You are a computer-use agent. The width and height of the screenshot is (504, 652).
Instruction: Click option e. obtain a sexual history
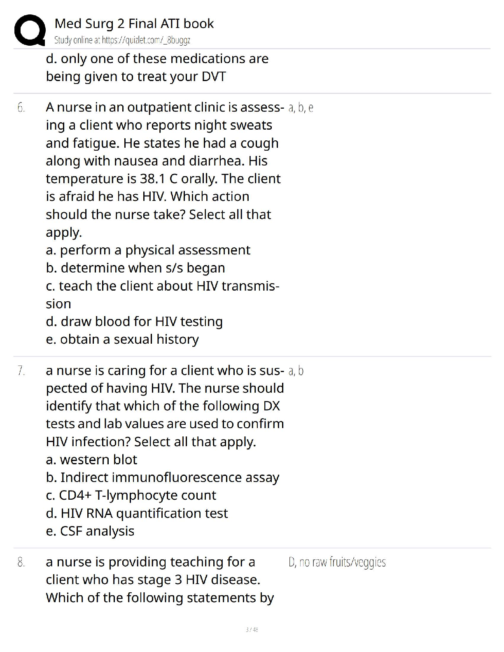122,339
